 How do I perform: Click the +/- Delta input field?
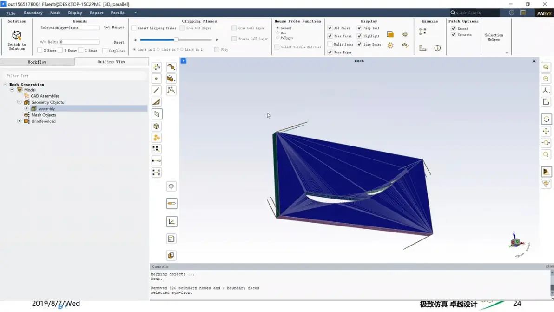pyautogui.click(x=79, y=42)
